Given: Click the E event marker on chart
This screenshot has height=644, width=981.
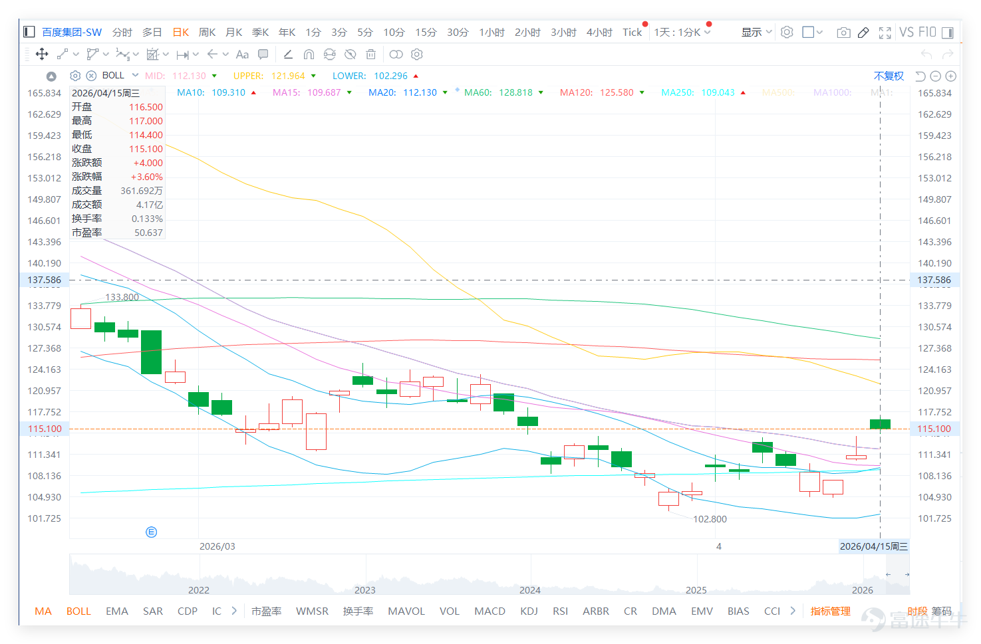Looking at the screenshot, I should pos(152,532).
